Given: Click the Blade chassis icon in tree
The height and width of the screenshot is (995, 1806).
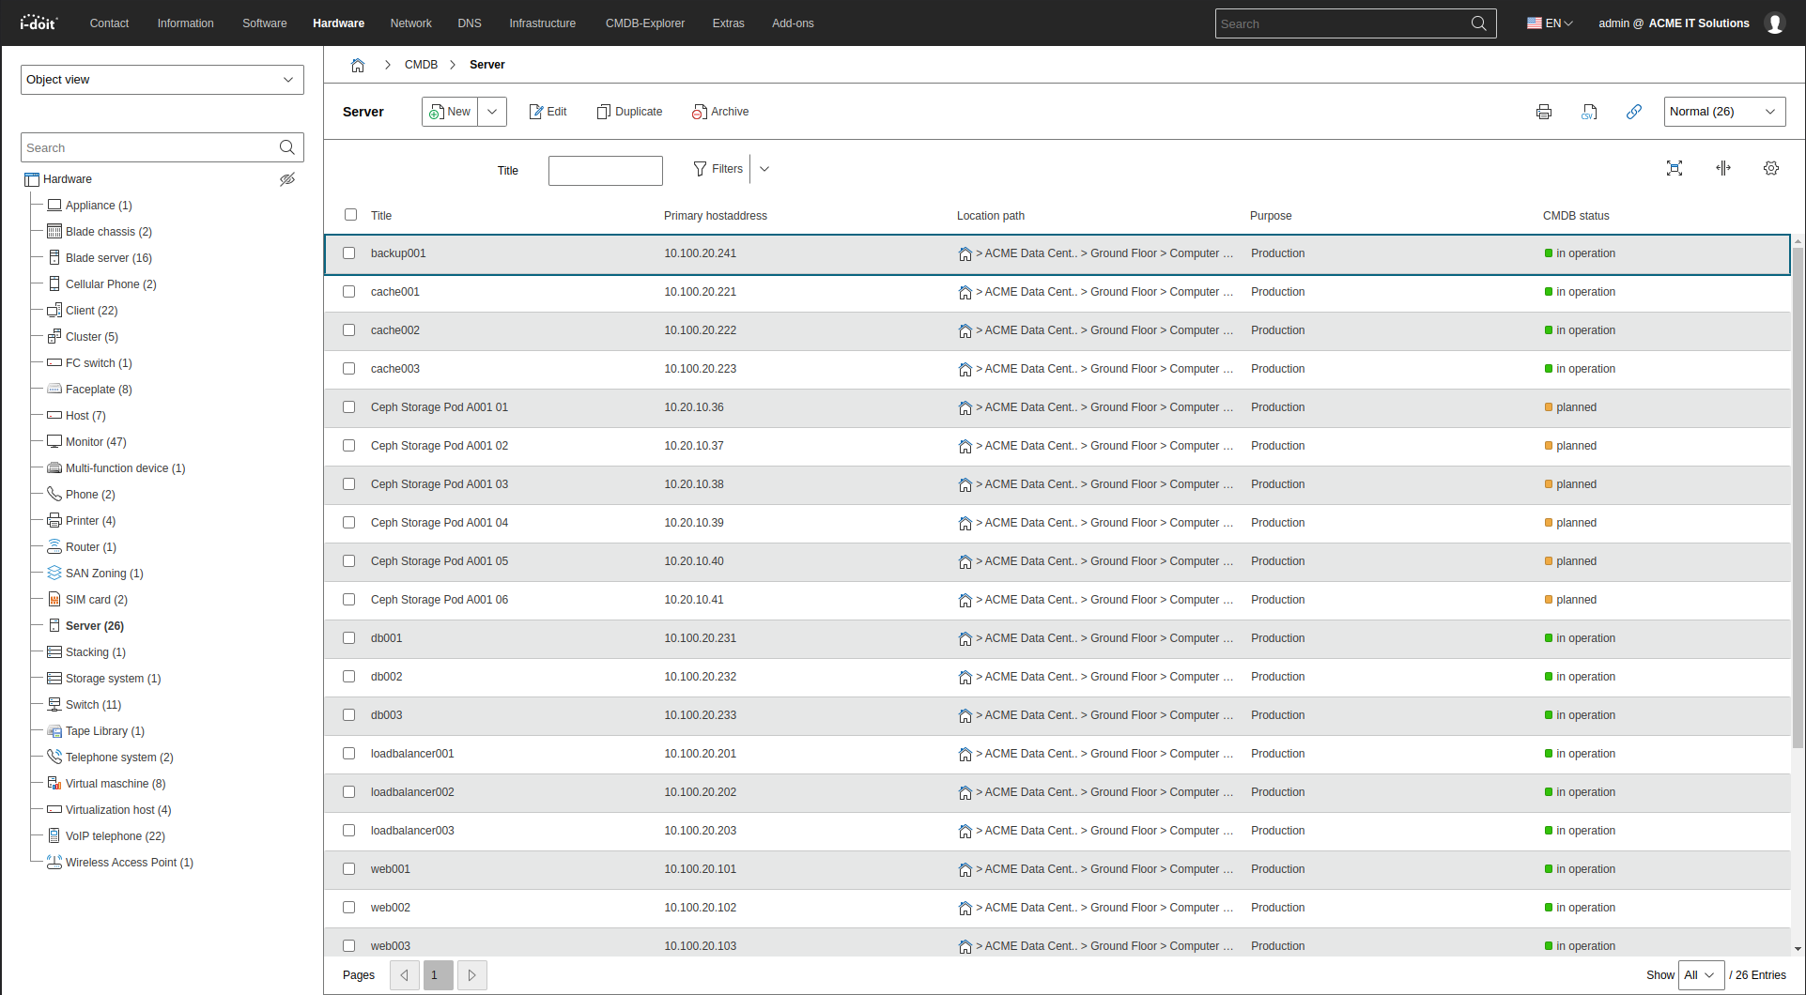Looking at the screenshot, I should point(54,231).
